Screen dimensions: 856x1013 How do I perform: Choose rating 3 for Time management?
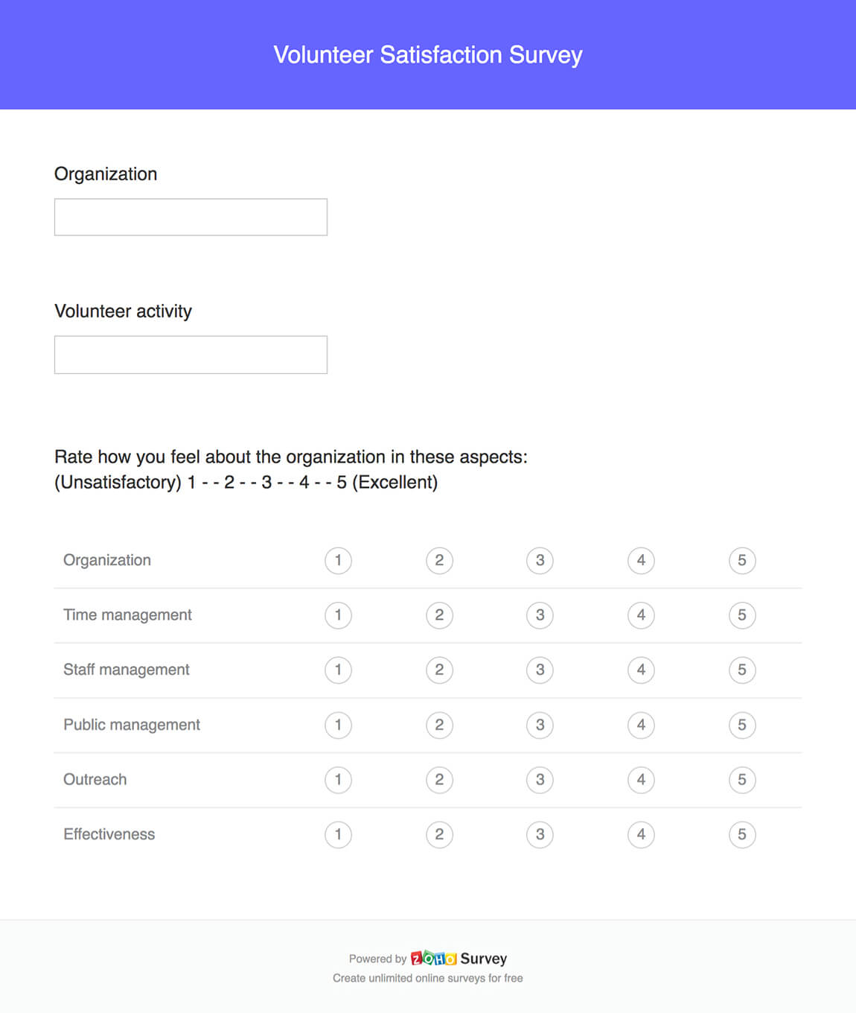[540, 615]
